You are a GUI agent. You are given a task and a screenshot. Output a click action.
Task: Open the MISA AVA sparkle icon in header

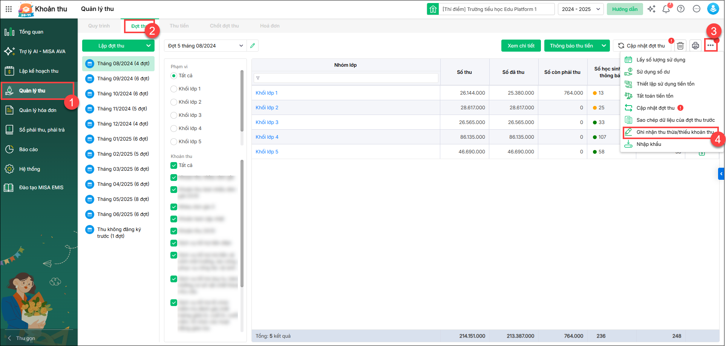[x=651, y=9]
